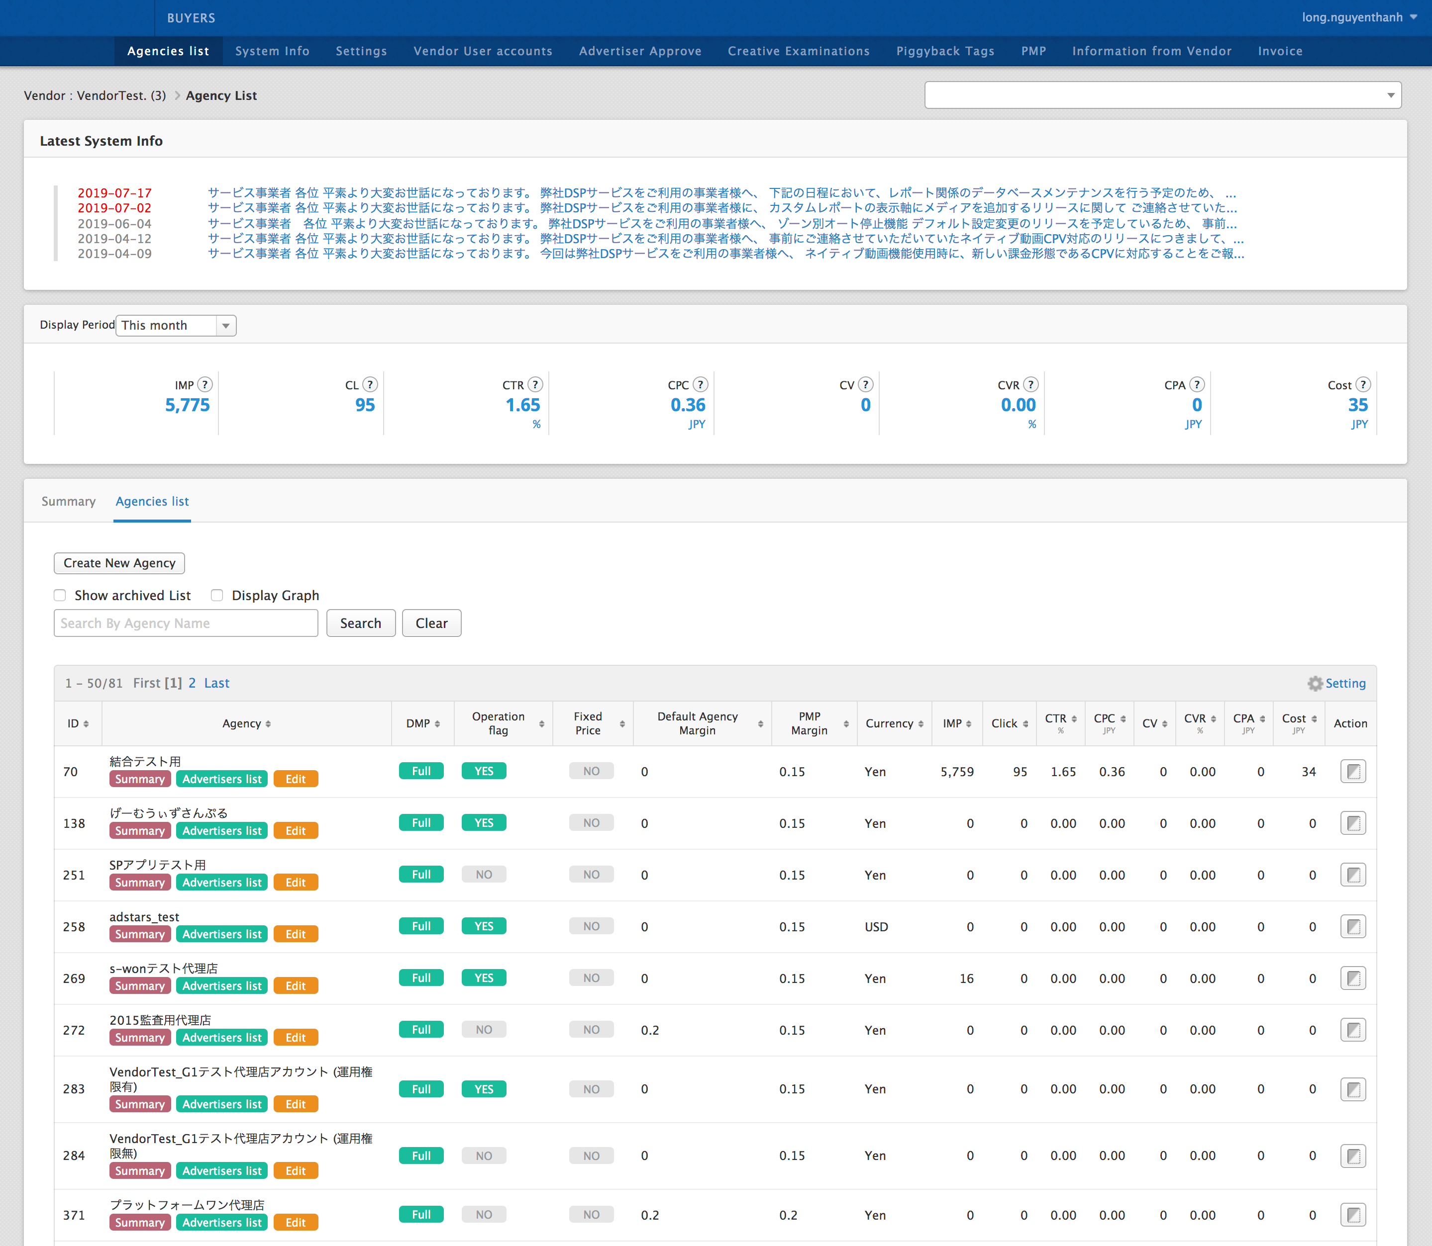Open the Creative Examinations menu item

(x=798, y=51)
